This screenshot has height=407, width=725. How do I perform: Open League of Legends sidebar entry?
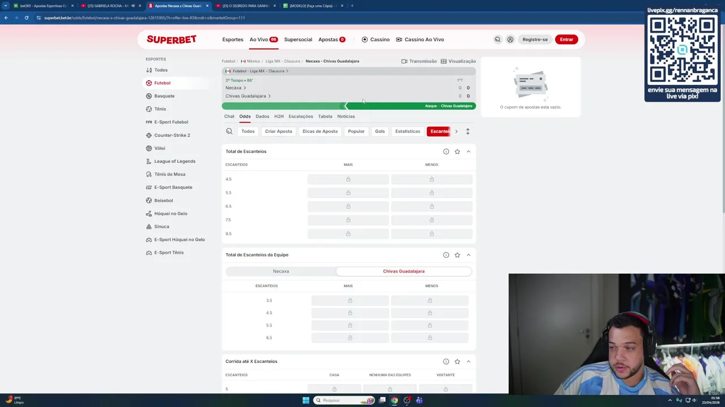(174, 161)
